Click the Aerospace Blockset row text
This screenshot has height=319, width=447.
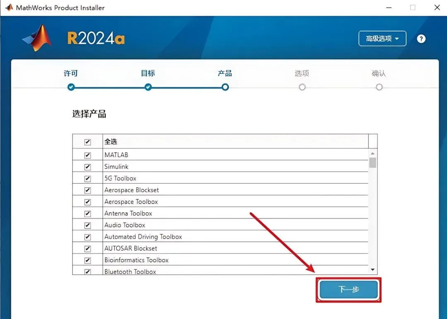(132, 190)
